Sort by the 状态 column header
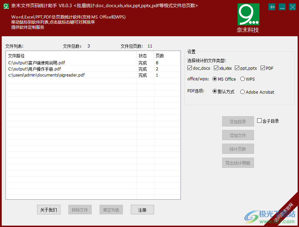The image size is (299, 227). [x=145, y=56]
